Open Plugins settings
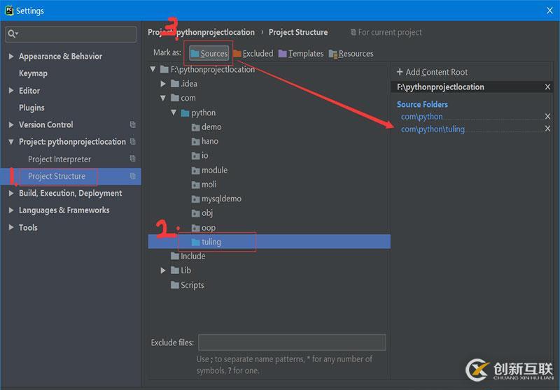 31,108
